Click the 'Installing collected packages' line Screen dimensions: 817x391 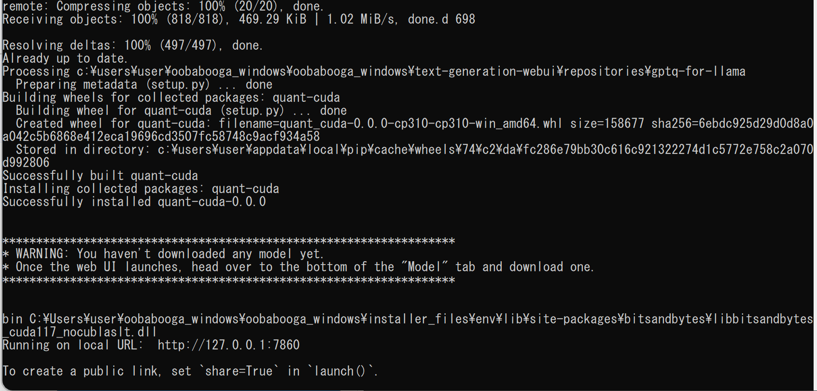141,189
